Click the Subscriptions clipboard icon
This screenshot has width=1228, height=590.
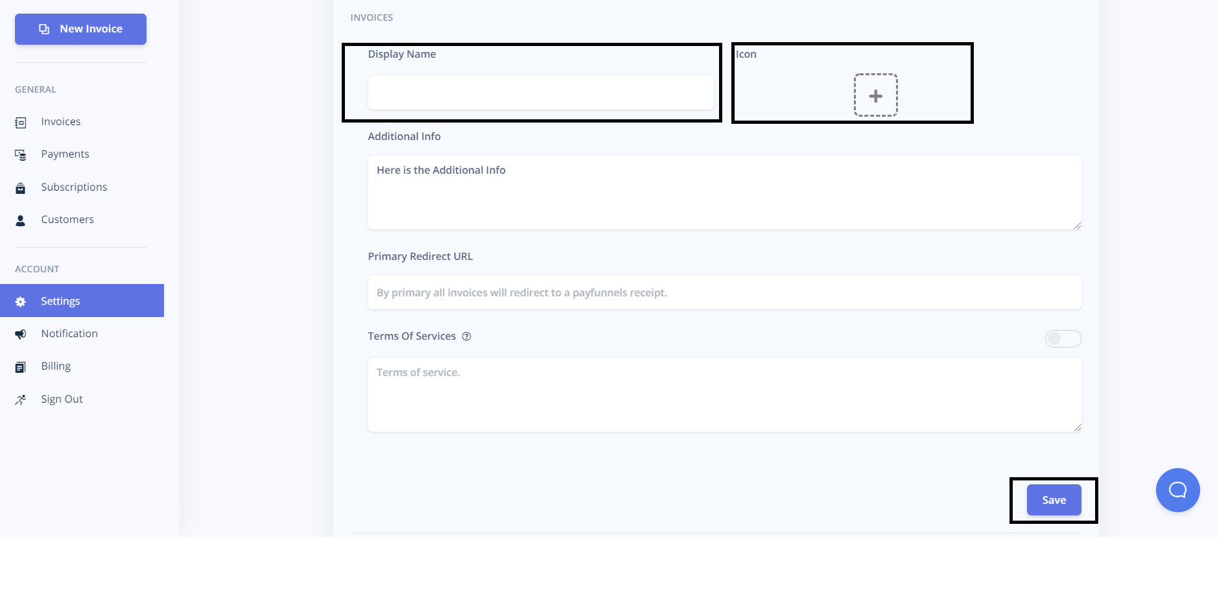[x=20, y=187]
